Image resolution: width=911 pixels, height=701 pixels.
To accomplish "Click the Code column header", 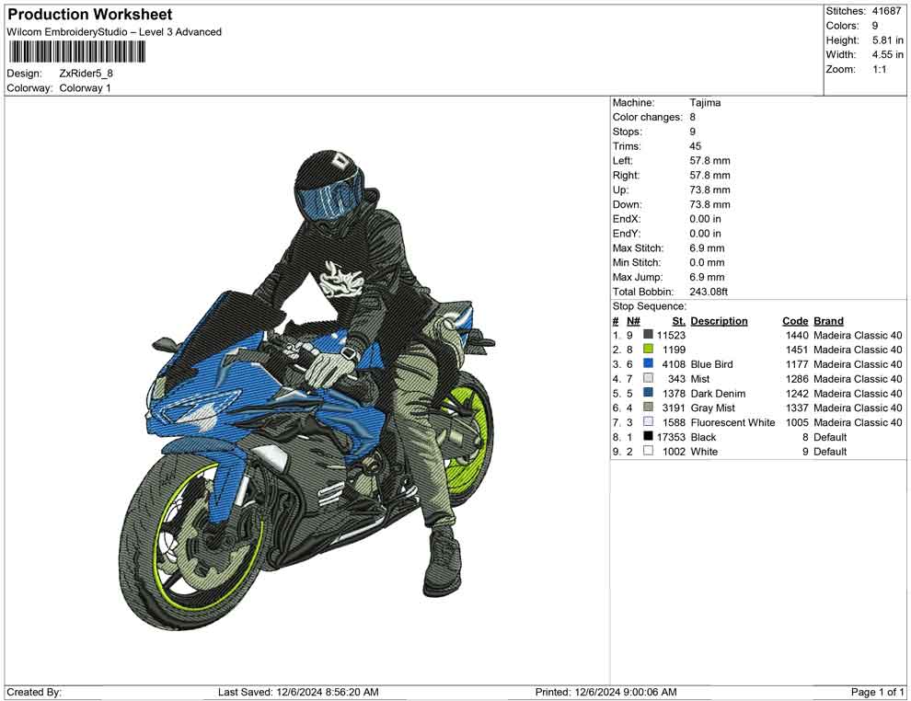I will click(x=795, y=321).
